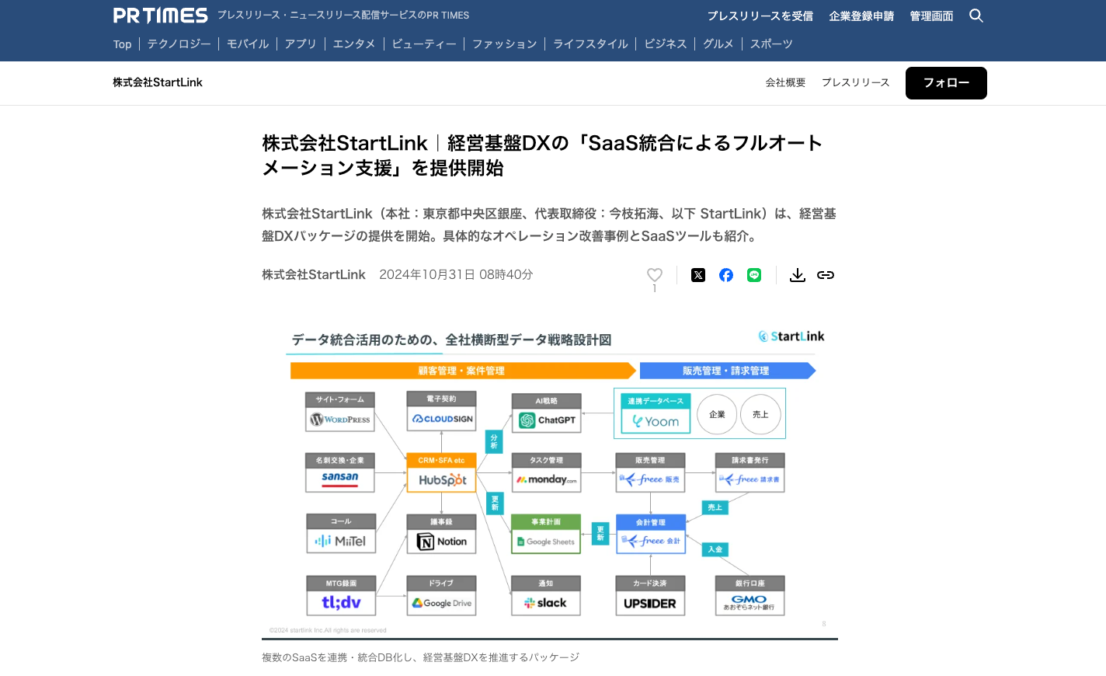The width and height of the screenshot is (1106, 676).
Task: Share the article on Facebook
Action: pyautogui.click(x=726, y=275)
